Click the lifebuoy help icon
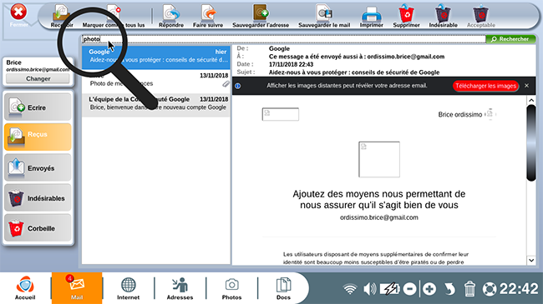The image size is (543, 304). pyautogui.click(x=490, y=289)
